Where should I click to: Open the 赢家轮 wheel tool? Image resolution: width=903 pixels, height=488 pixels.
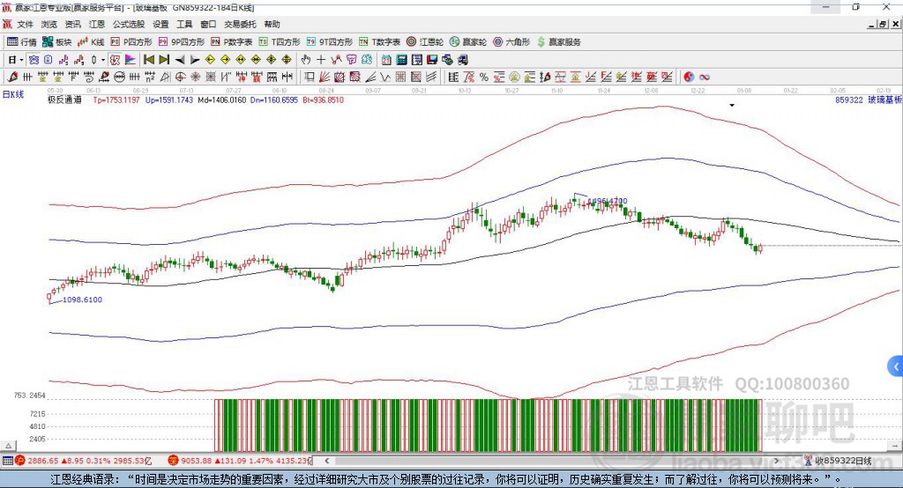468,42
